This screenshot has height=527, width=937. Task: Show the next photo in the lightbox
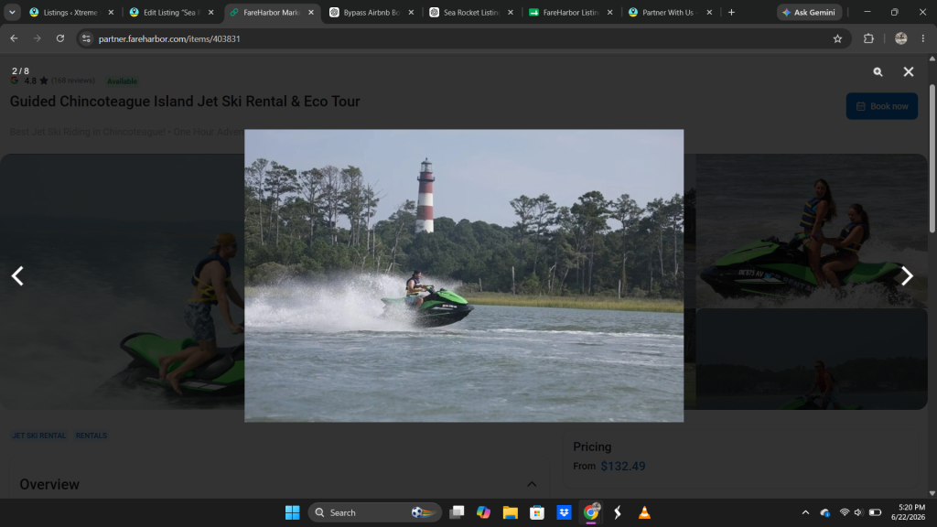(907, 275)
